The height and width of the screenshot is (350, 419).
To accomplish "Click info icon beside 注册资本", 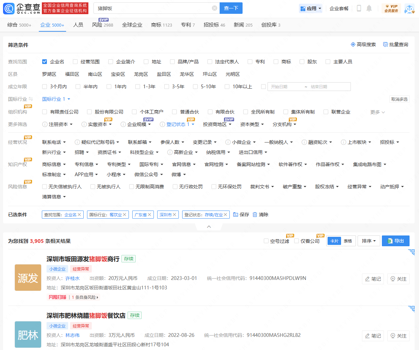I will pos(45,124).
